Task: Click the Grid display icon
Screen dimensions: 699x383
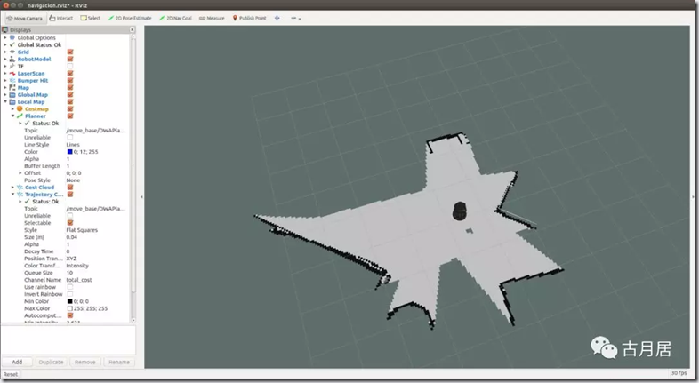Action: 12,52
